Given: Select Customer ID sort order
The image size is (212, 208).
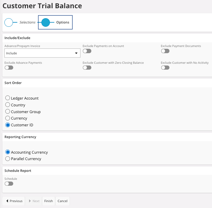Looking at the screenshot, I should pos(8,125).
